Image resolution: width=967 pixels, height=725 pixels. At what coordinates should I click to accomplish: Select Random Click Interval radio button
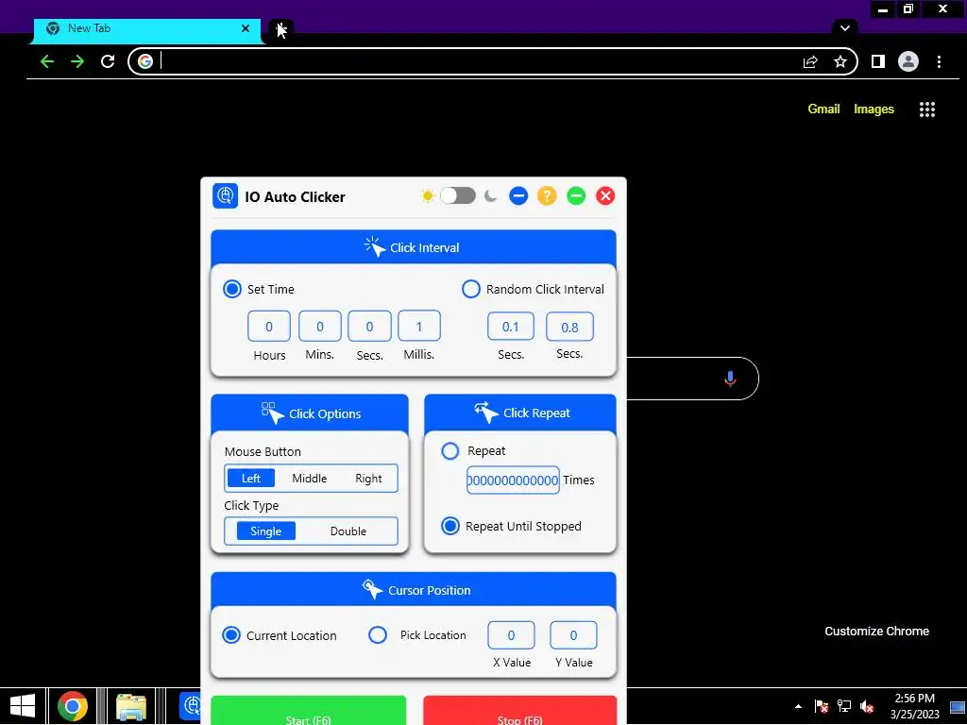[x=471, y=289]
